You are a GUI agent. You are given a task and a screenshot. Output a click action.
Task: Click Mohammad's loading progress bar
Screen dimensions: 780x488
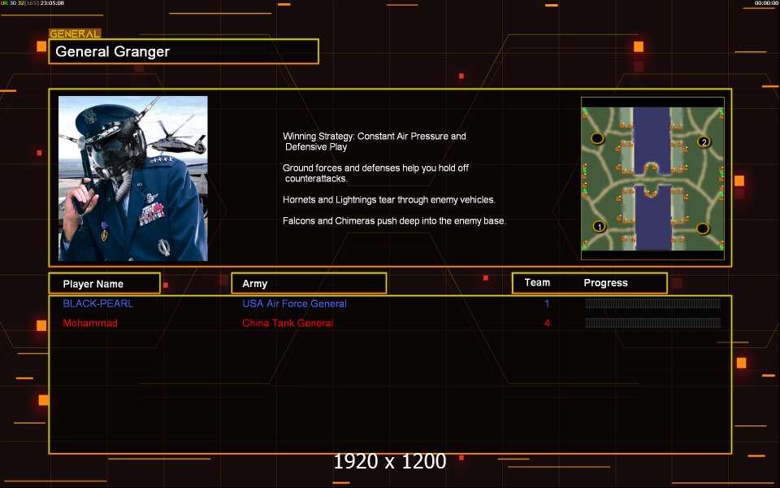(652, 323)
